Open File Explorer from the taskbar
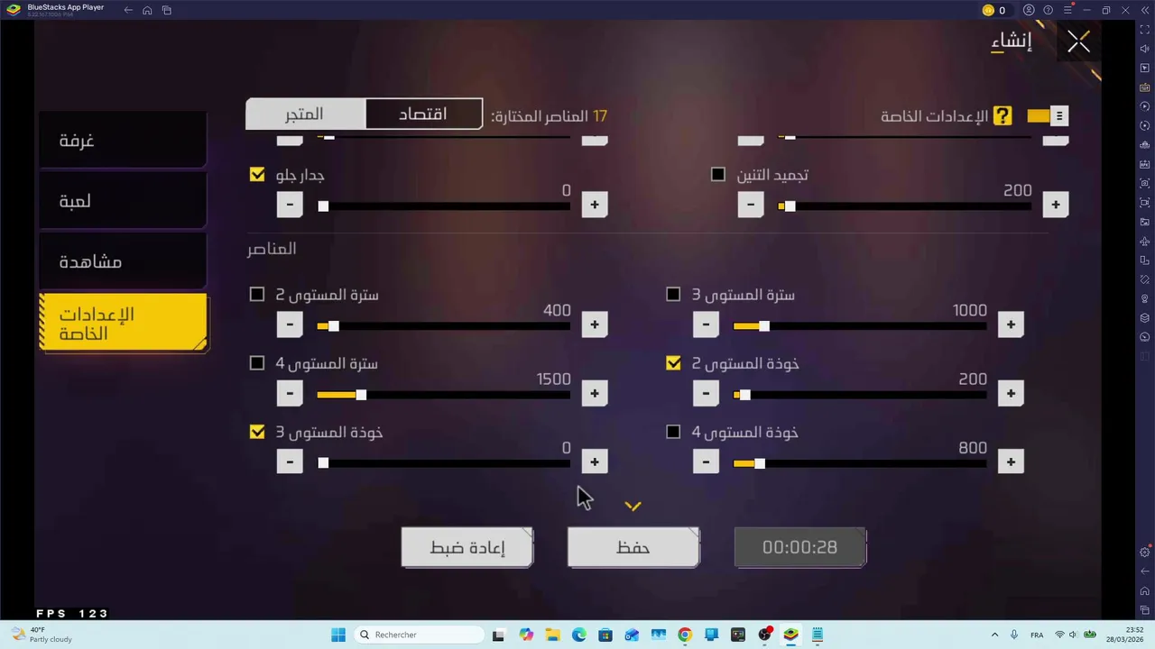This screenshot has width=1155, height=649. pyautogui.click(x=552, y=635)
